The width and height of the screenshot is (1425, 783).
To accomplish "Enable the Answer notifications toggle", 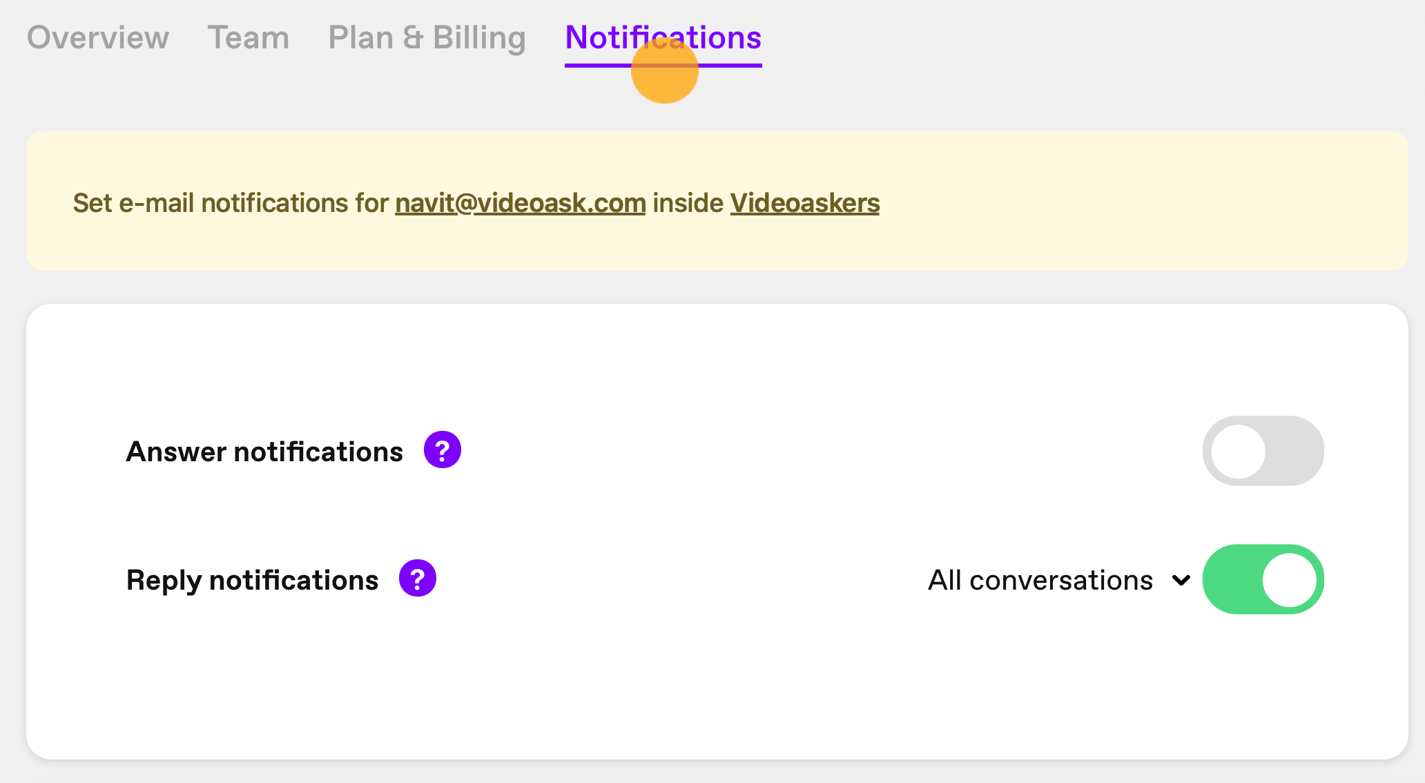I will (x=1263, y=451).
